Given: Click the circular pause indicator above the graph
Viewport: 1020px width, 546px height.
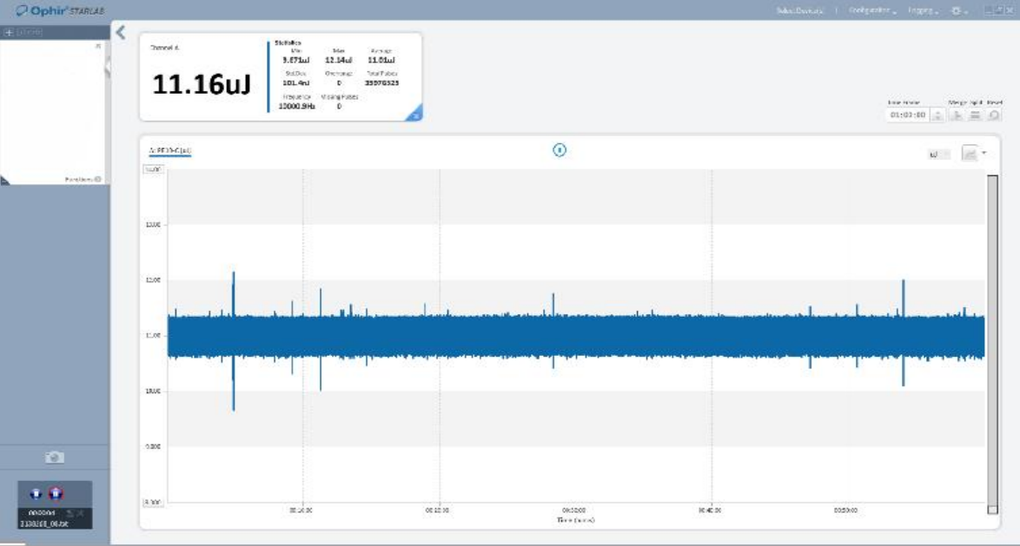Looking at the screenshot, I should click(560, 150).
